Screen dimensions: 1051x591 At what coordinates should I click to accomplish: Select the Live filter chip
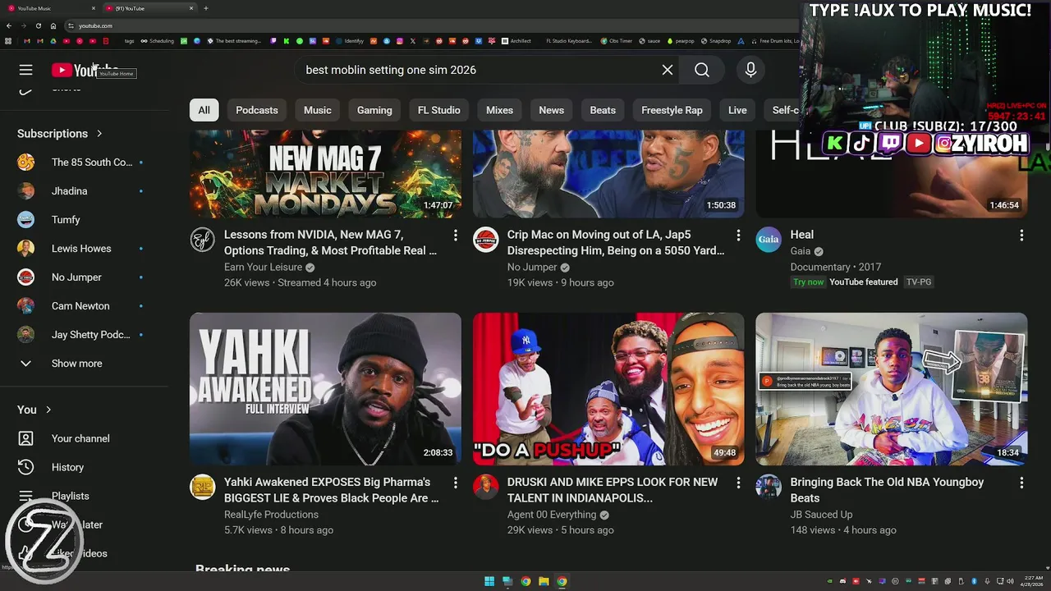pos(737,110)
